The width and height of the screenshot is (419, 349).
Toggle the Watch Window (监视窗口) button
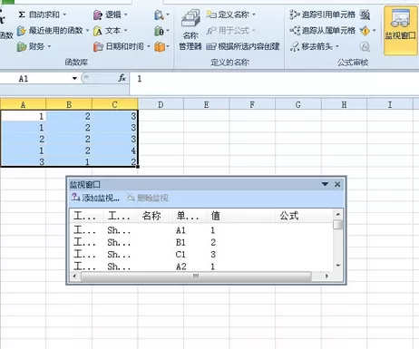(x=400, y=30)
